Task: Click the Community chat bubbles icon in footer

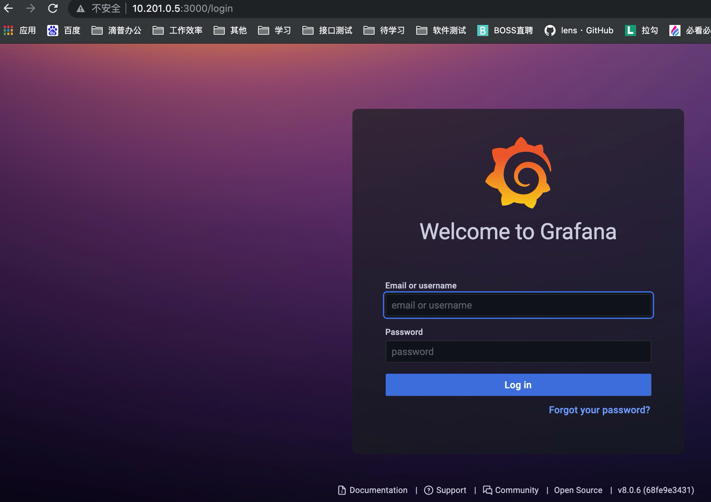Action: point(487,490)
